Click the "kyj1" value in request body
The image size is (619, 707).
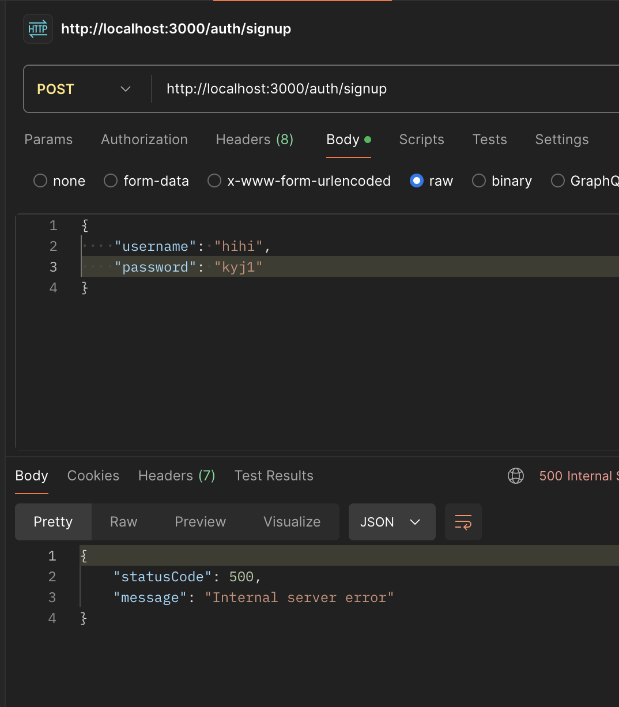pos(239,267)
